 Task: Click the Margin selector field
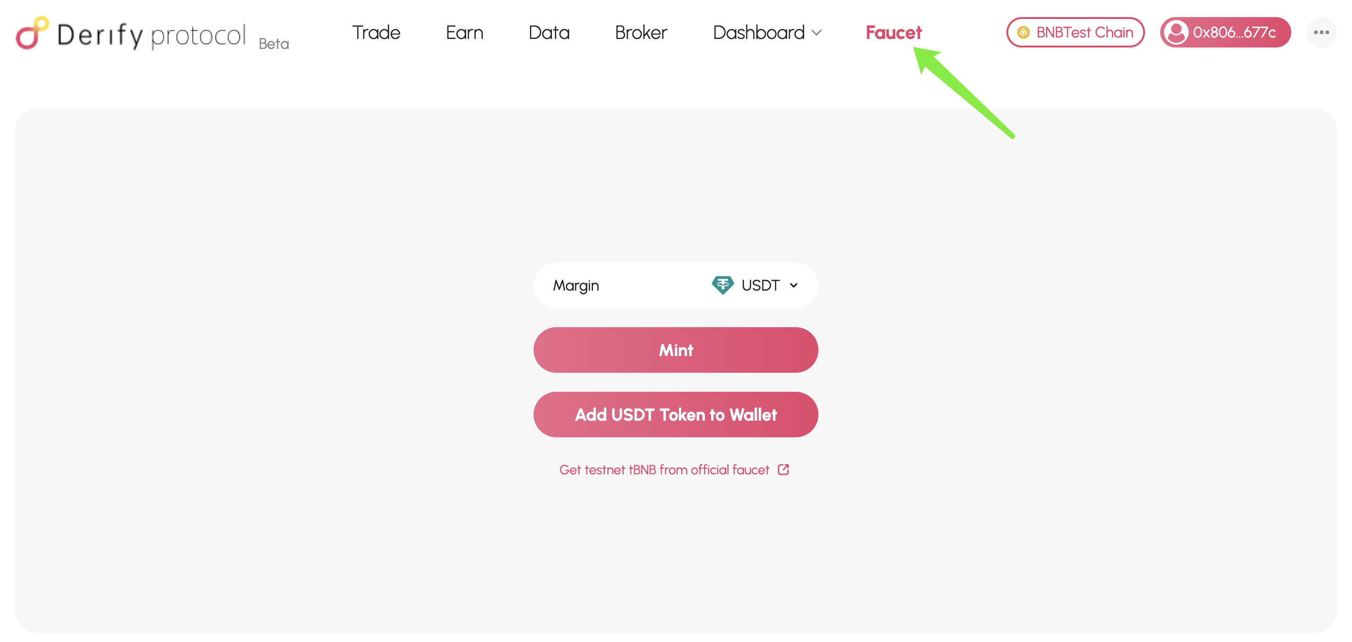coord(676,285)
